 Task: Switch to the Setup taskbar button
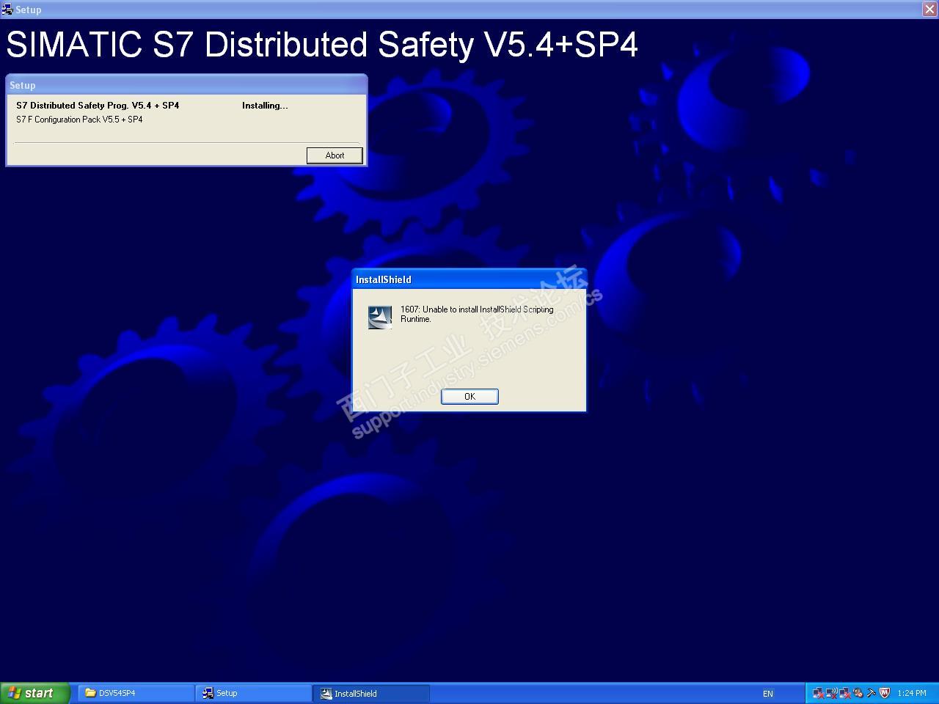(254, 693)
